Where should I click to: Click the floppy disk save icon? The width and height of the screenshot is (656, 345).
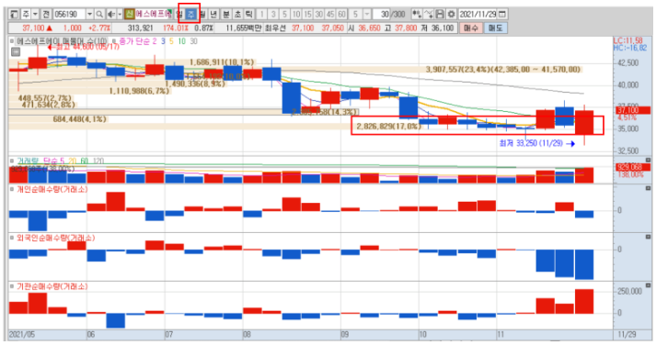pos(440,14)
